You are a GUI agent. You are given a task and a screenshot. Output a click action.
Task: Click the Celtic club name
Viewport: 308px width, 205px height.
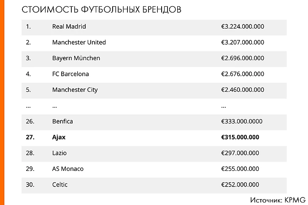pos(60,184)
